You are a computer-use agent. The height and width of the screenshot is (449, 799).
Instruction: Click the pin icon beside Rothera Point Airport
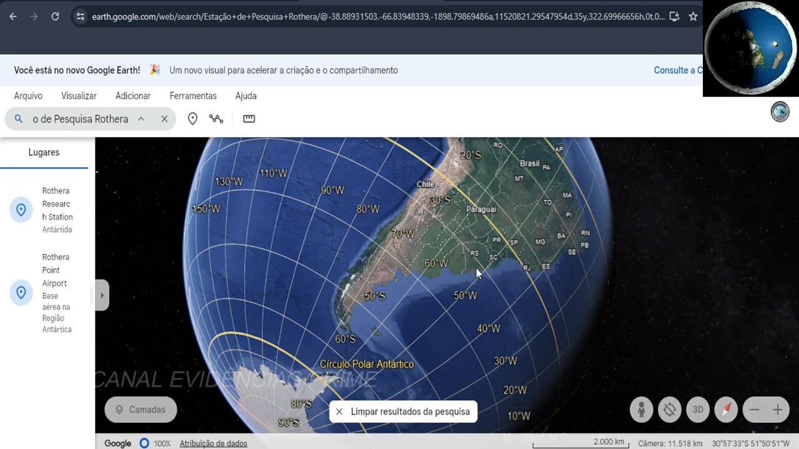[x=21, y=292]
